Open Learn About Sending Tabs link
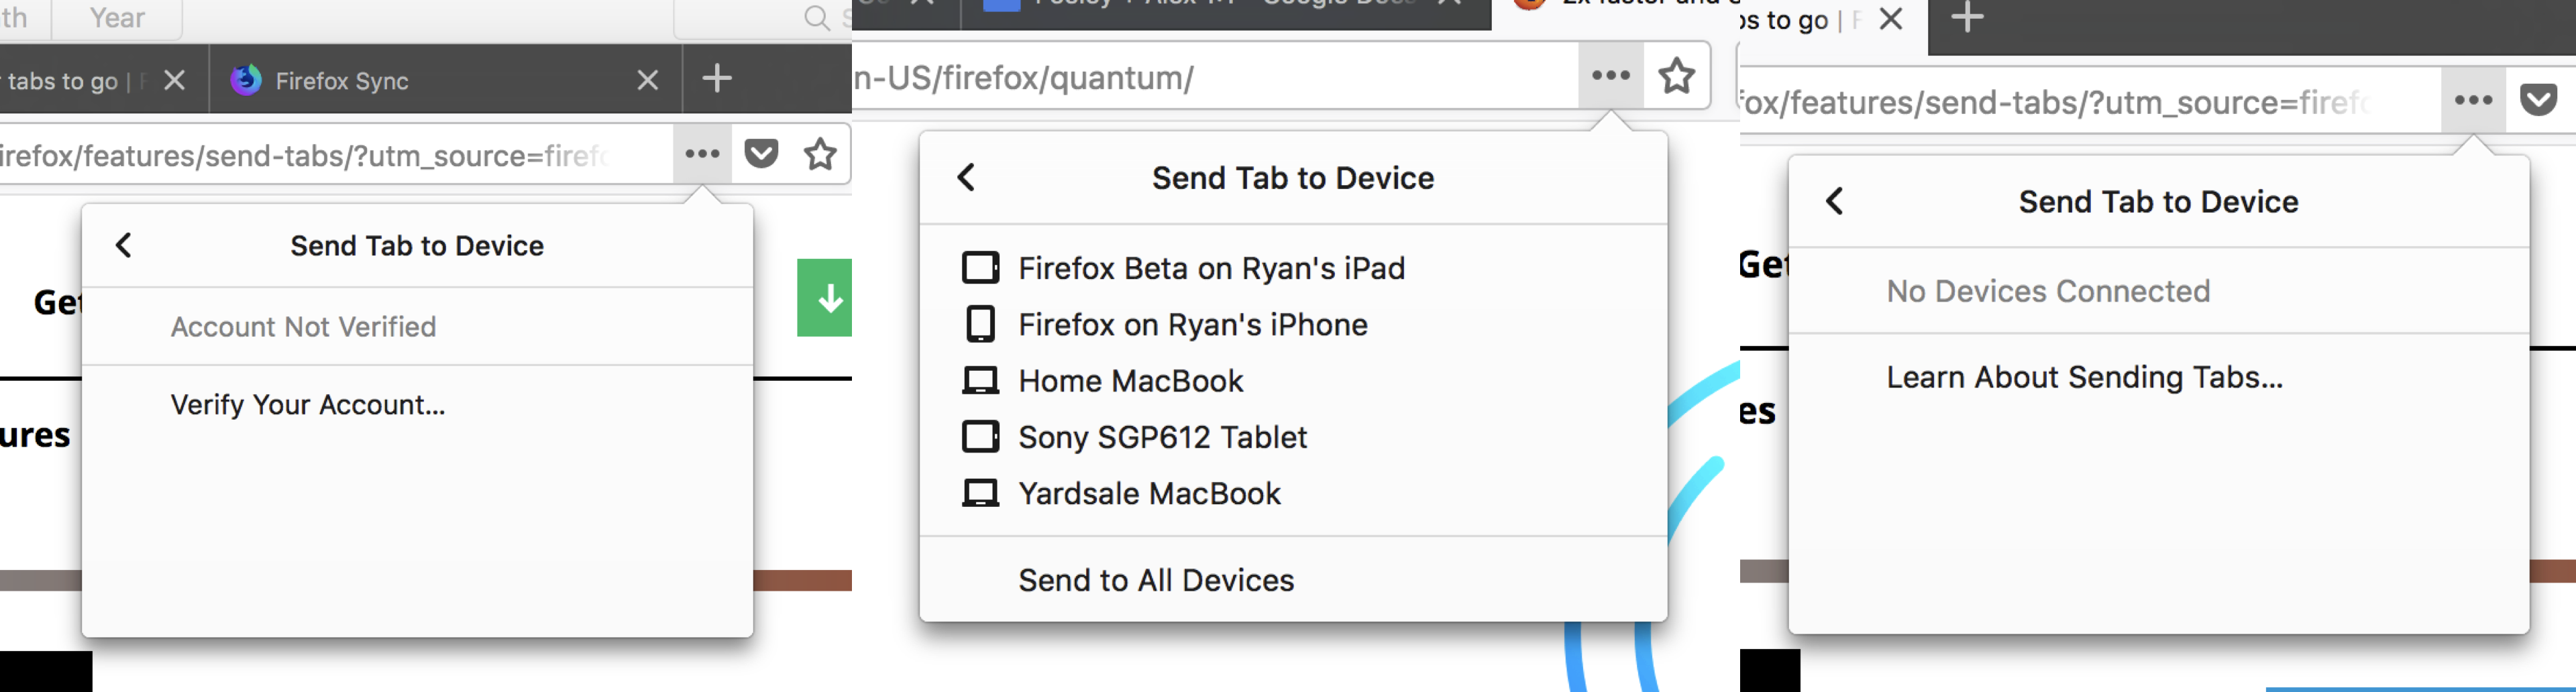 [2084, 377]
